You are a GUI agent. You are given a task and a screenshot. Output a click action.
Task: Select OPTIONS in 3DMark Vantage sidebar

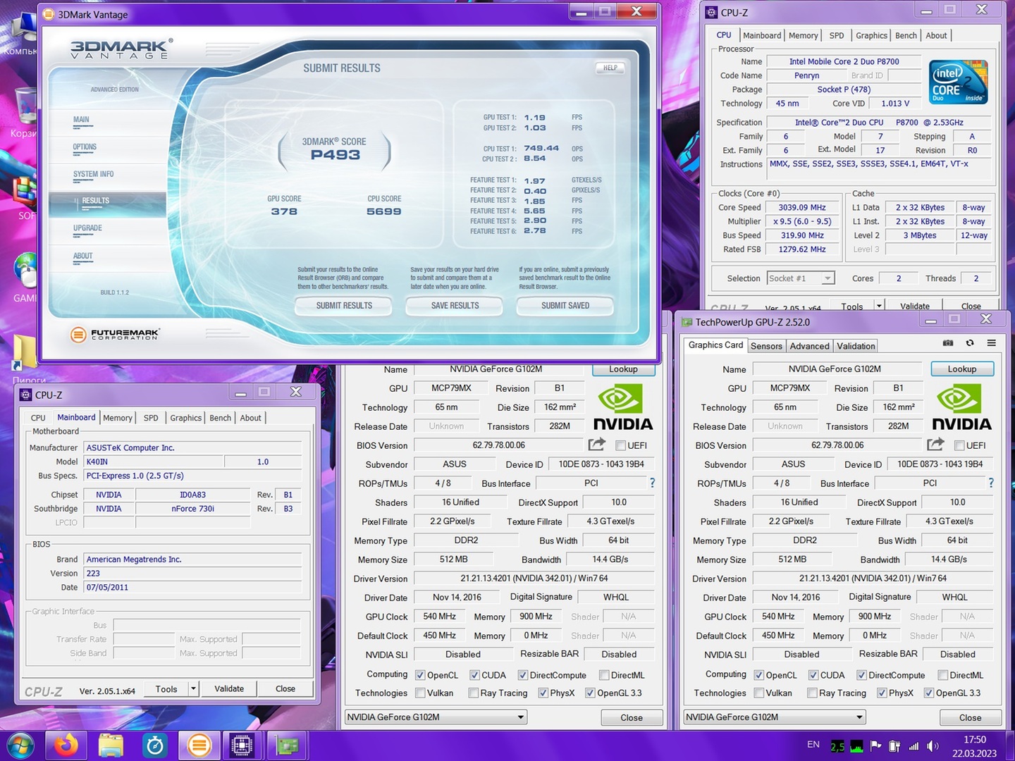point(85,147)
